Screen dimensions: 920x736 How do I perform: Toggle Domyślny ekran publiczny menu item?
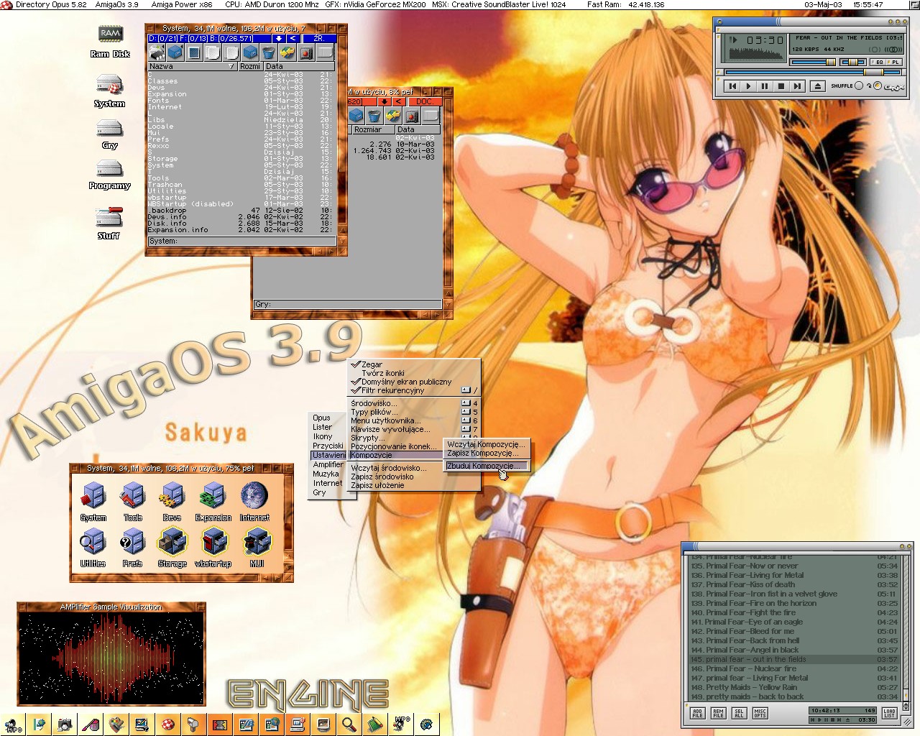413,382
